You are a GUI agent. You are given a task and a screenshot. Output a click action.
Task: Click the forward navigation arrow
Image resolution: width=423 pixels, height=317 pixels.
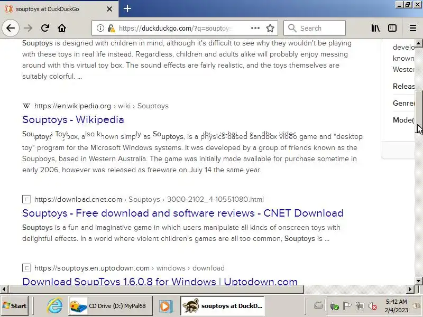click(28, 28)
